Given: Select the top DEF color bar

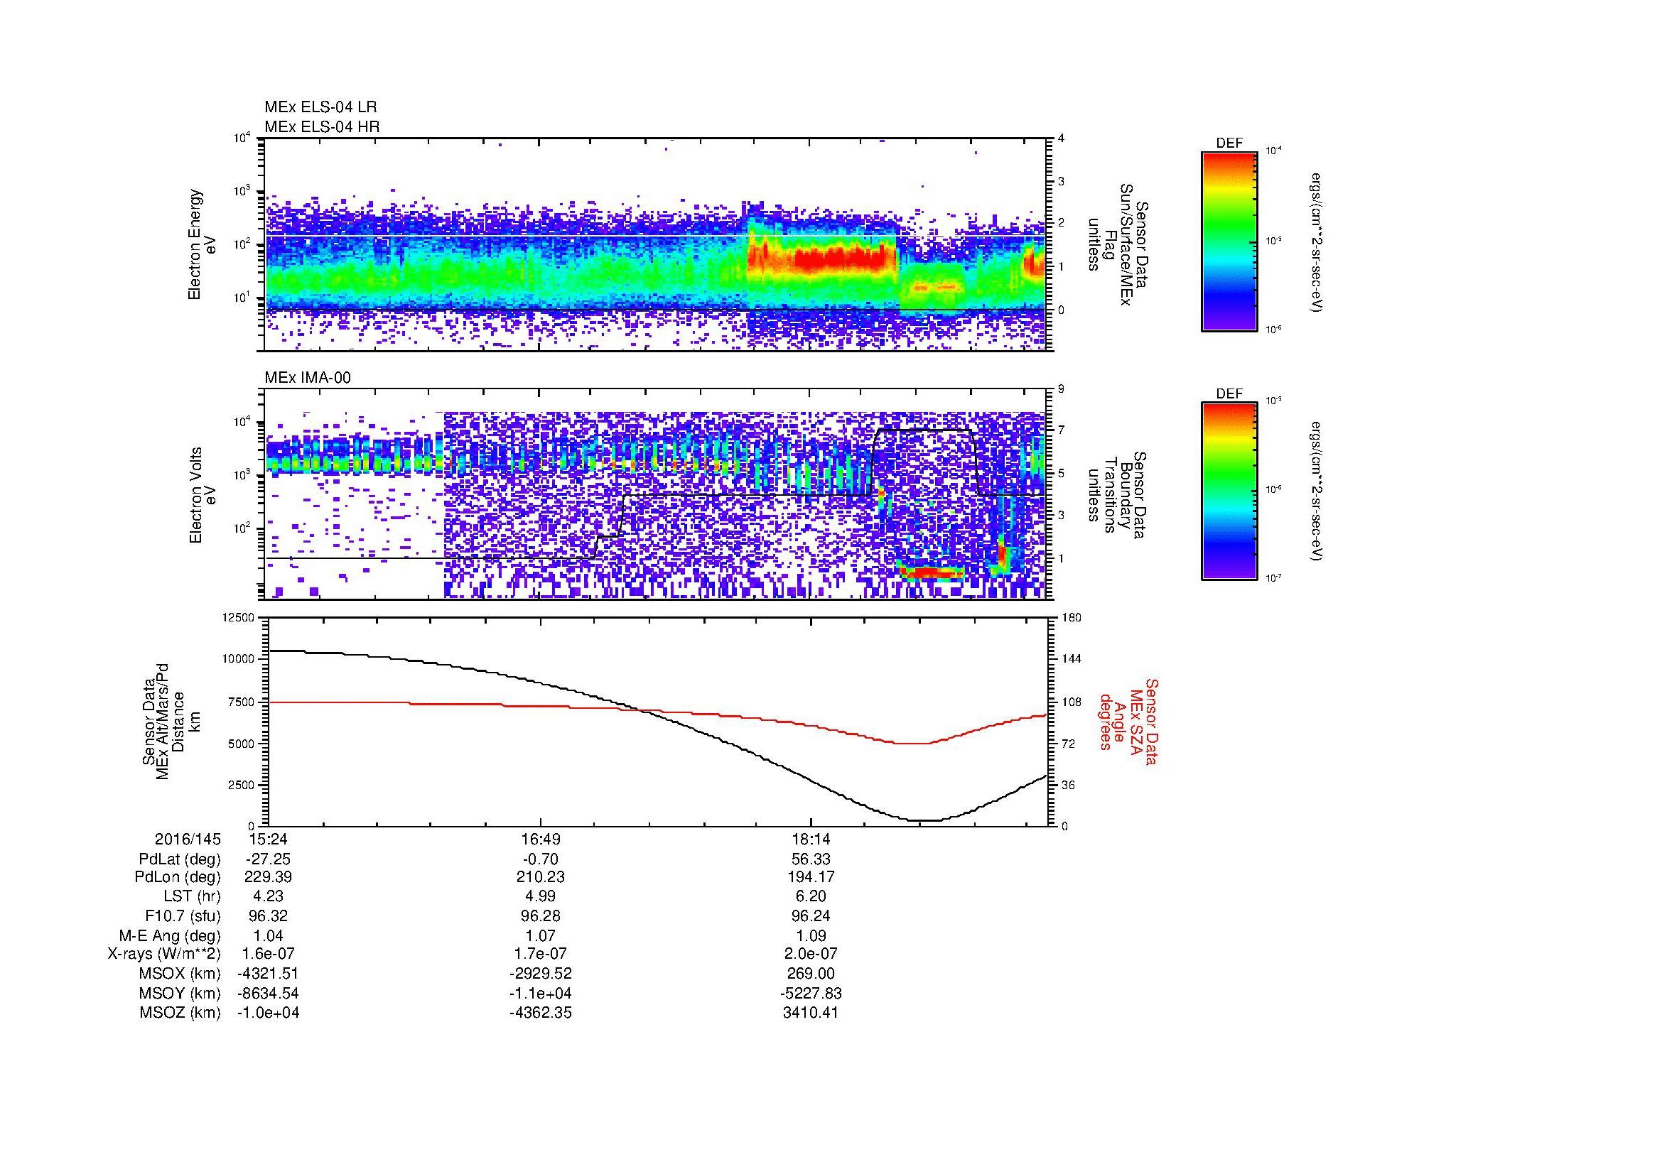Looking at the screenshot, I should pos(1229,241).
